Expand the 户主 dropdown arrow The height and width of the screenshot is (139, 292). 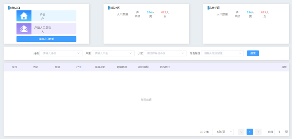coord(131,53)
